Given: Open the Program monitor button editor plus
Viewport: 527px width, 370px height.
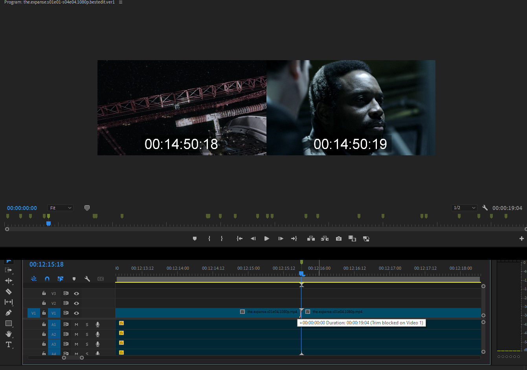Looking at the screenshot, I should pyautogui.click(x=521, y=239).
